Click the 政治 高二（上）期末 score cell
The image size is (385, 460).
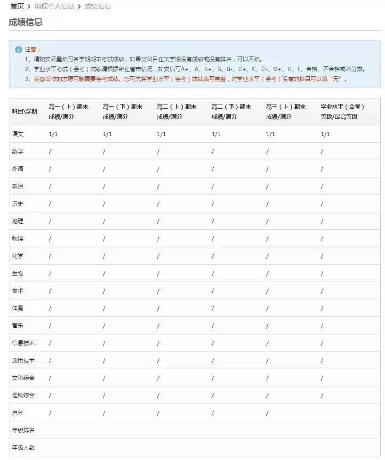tap(159, 186)
